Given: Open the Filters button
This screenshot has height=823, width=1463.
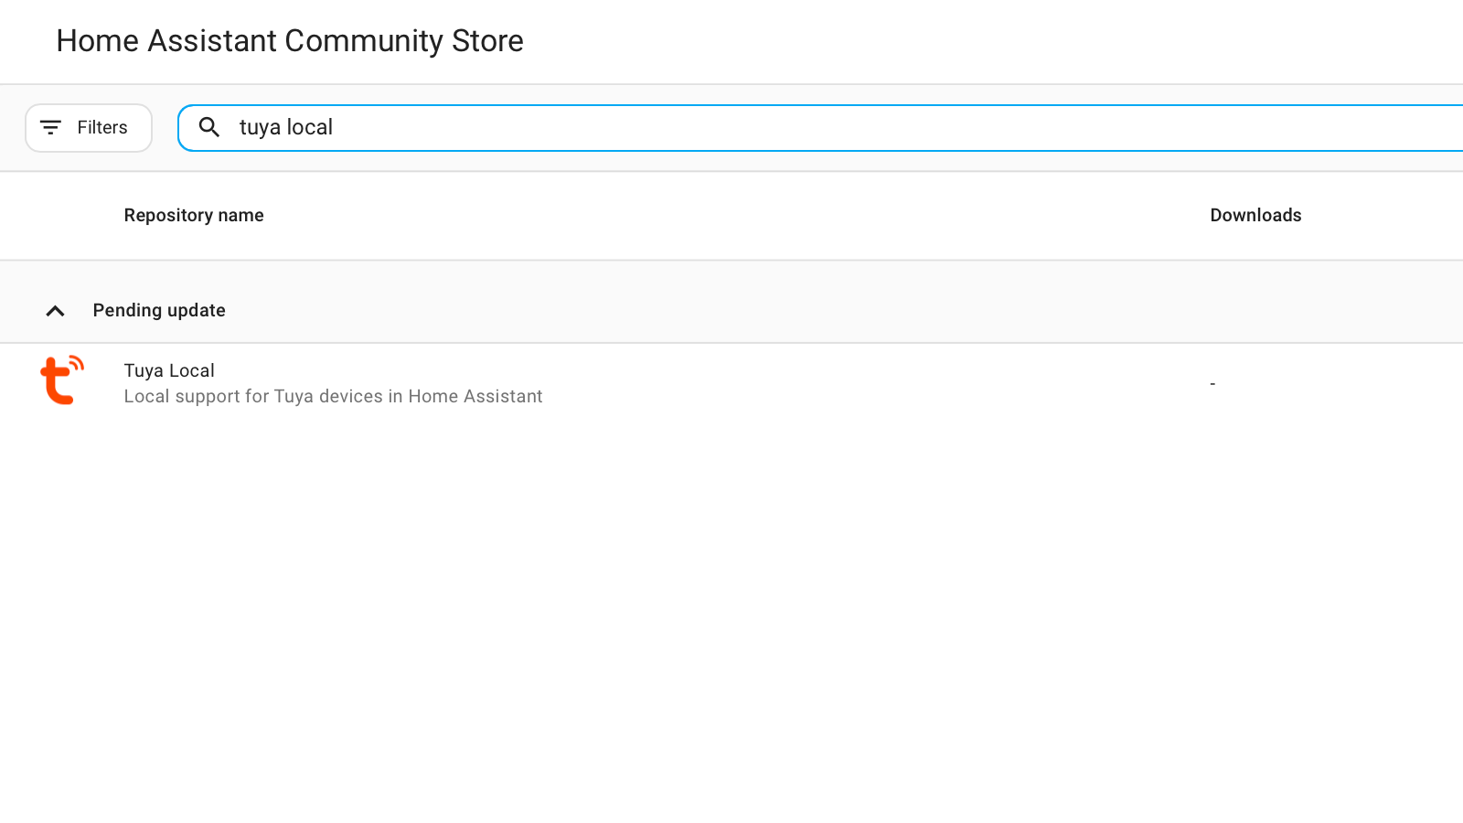Looking at the screenshot, I should 89,128.
